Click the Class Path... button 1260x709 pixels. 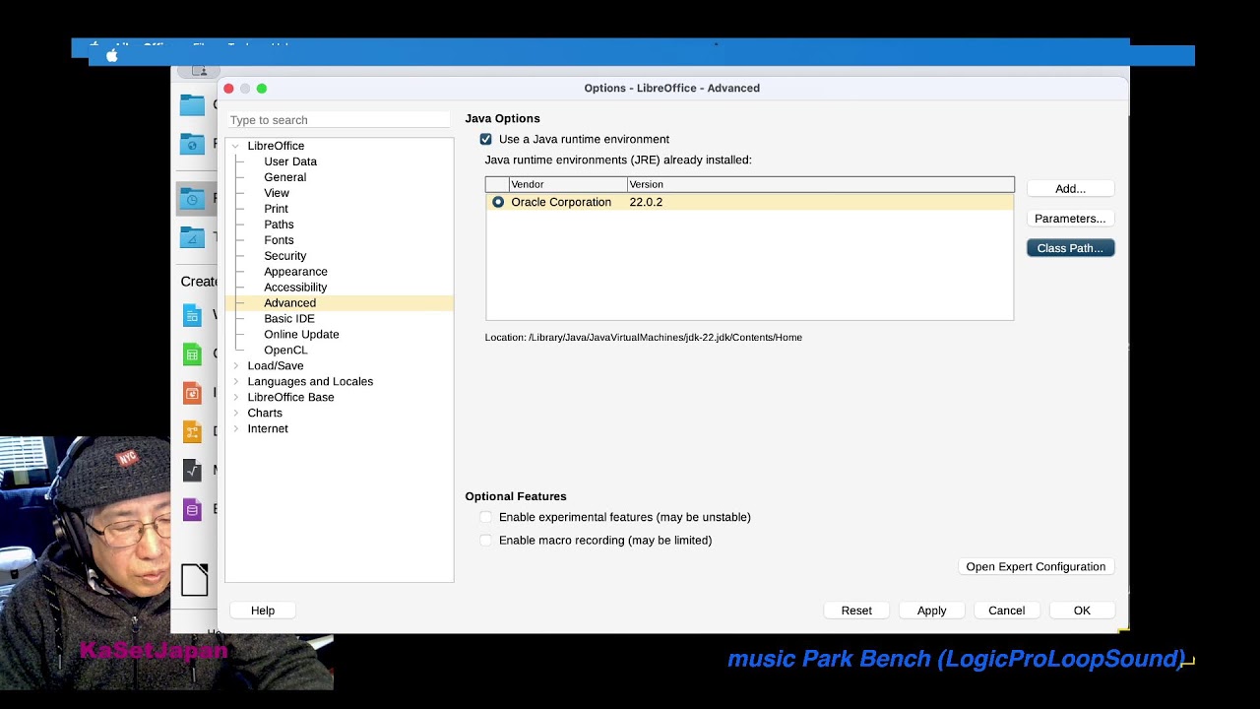[x=1070, y=248]
